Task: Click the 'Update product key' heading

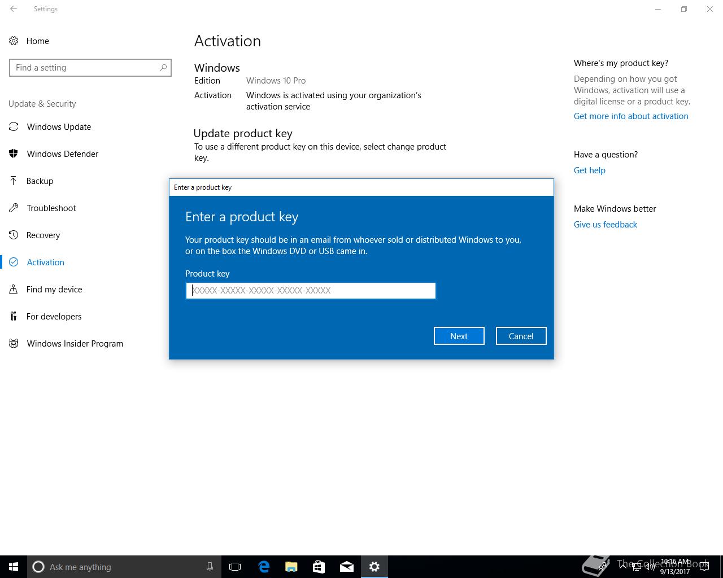Action: click(x=243, y=134)
